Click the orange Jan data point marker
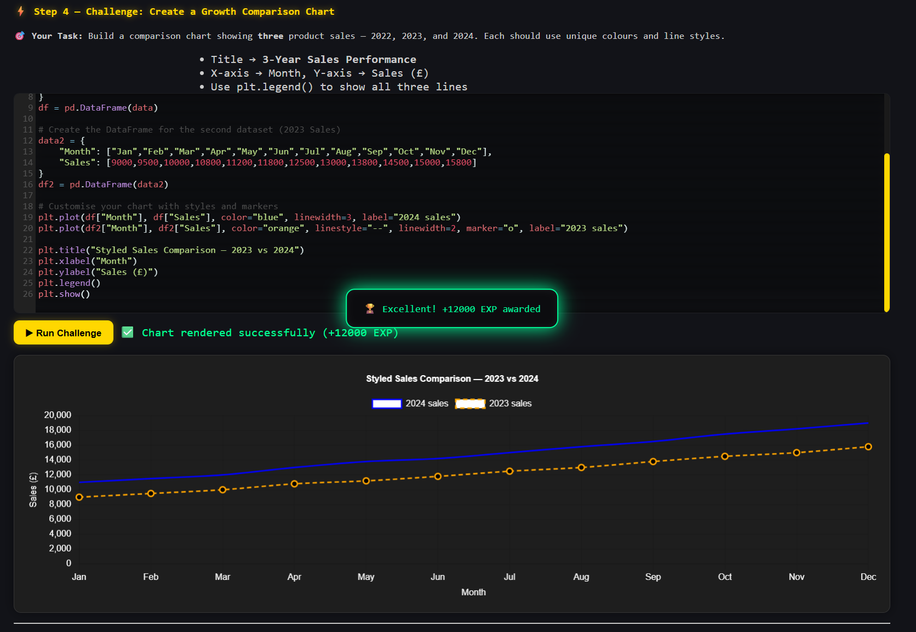Viewport: 916px width, 632px height. click(79, 497)
